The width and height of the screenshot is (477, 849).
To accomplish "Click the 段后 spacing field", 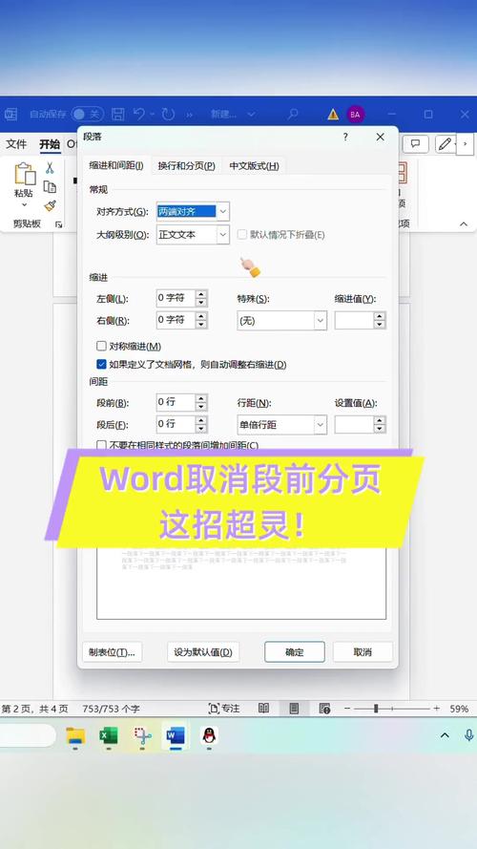I will 176,424.
